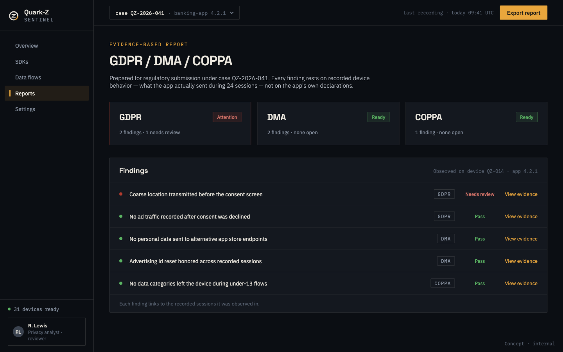Image resolution: width=563 pixels, height=352 pixels.
Task: Click GDPR tag on no ad traffic row
Action: (444, 217)
